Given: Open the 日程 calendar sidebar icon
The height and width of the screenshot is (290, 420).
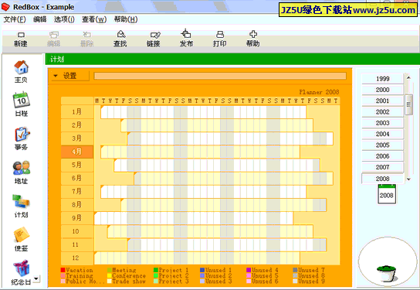Looking at the screenshot, I should pyautogui.click(x=21, y=104).
